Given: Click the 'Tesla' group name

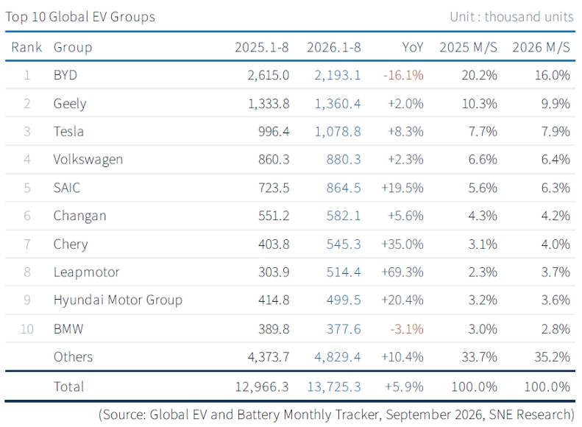Looking at the screenshot, I should (68, 132).
